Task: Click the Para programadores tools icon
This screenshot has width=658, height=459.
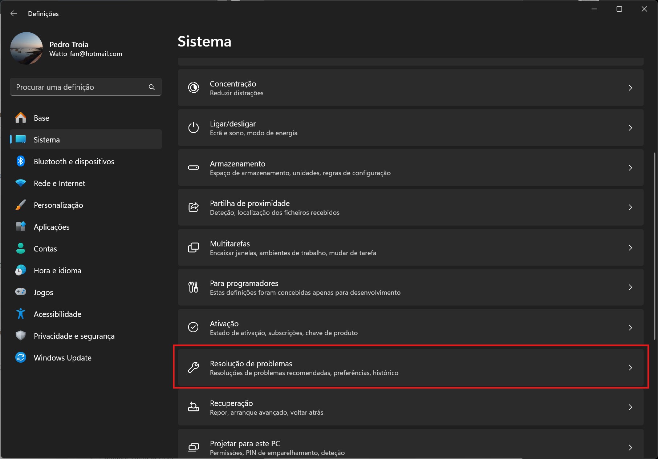Action: [194, 287]
